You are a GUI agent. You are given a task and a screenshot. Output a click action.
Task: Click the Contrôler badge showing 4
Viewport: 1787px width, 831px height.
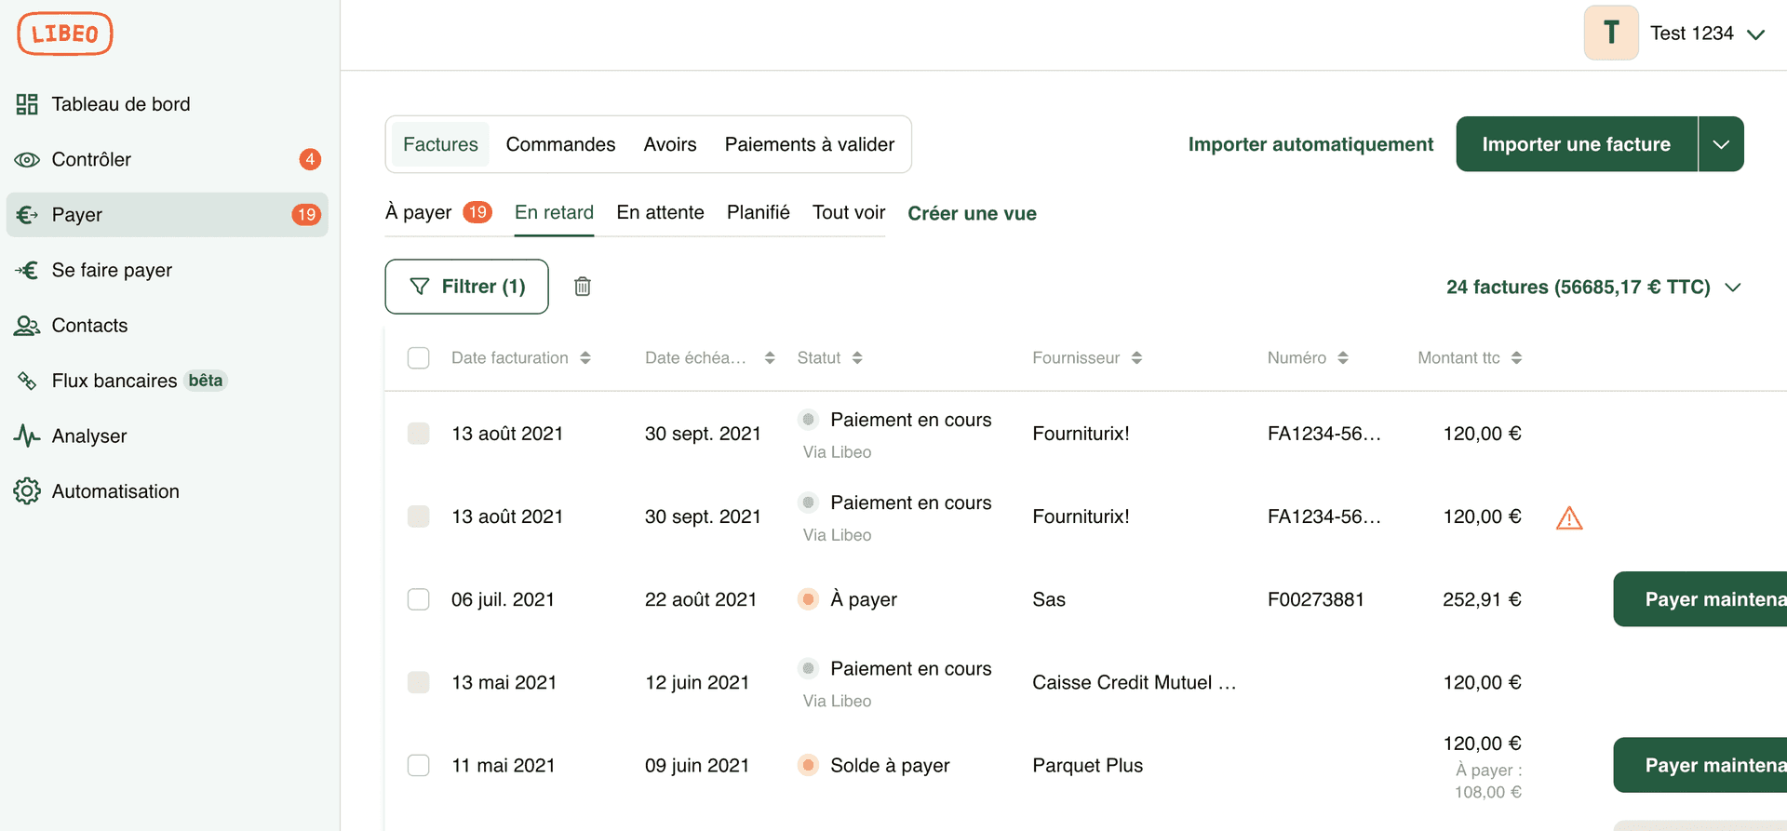[x=310, y=159]
